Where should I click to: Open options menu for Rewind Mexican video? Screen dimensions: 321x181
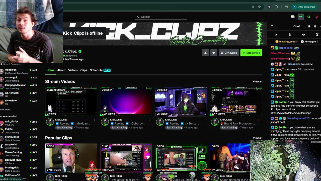[94, 120]
